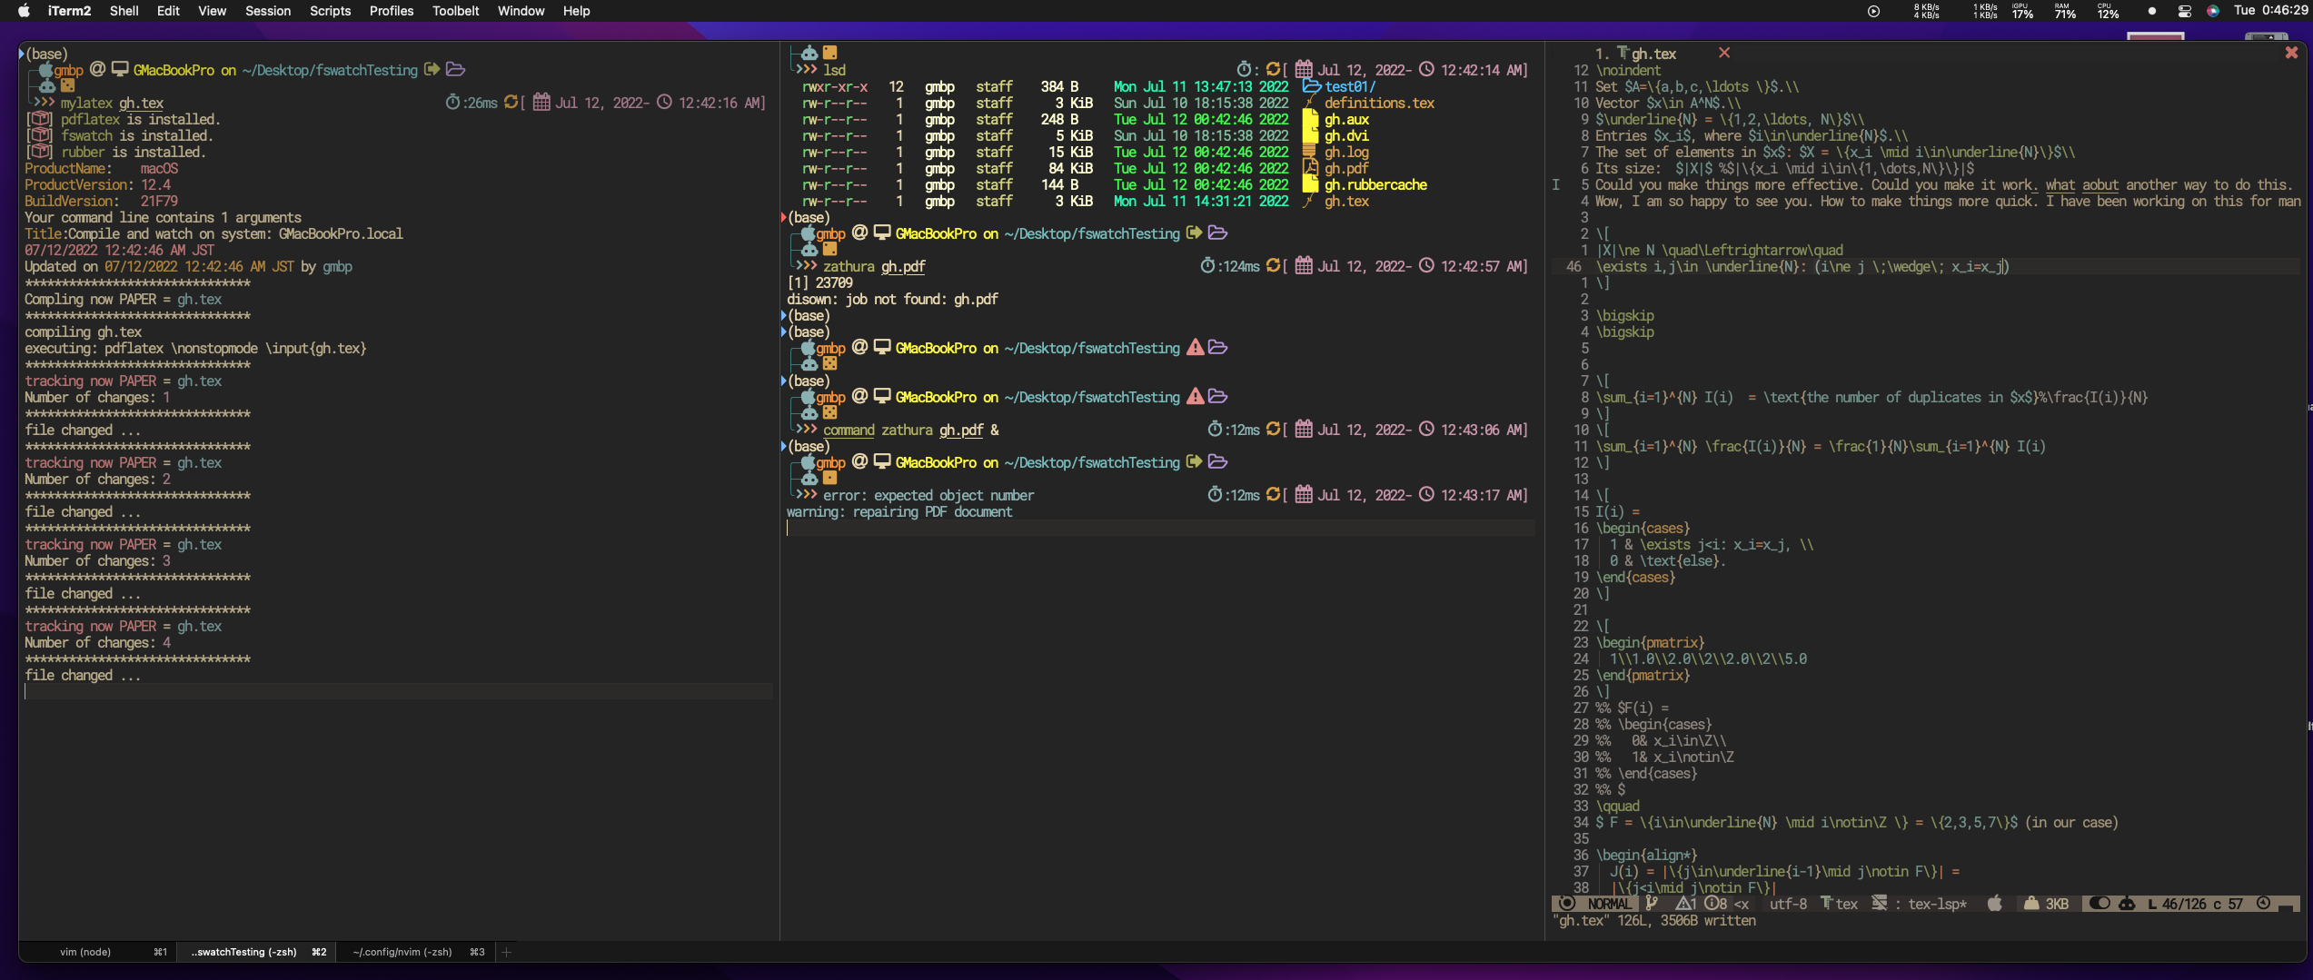Open Siri from the menu bar
Viewport: 2313px width, 980px height.
pos(2213,11)
